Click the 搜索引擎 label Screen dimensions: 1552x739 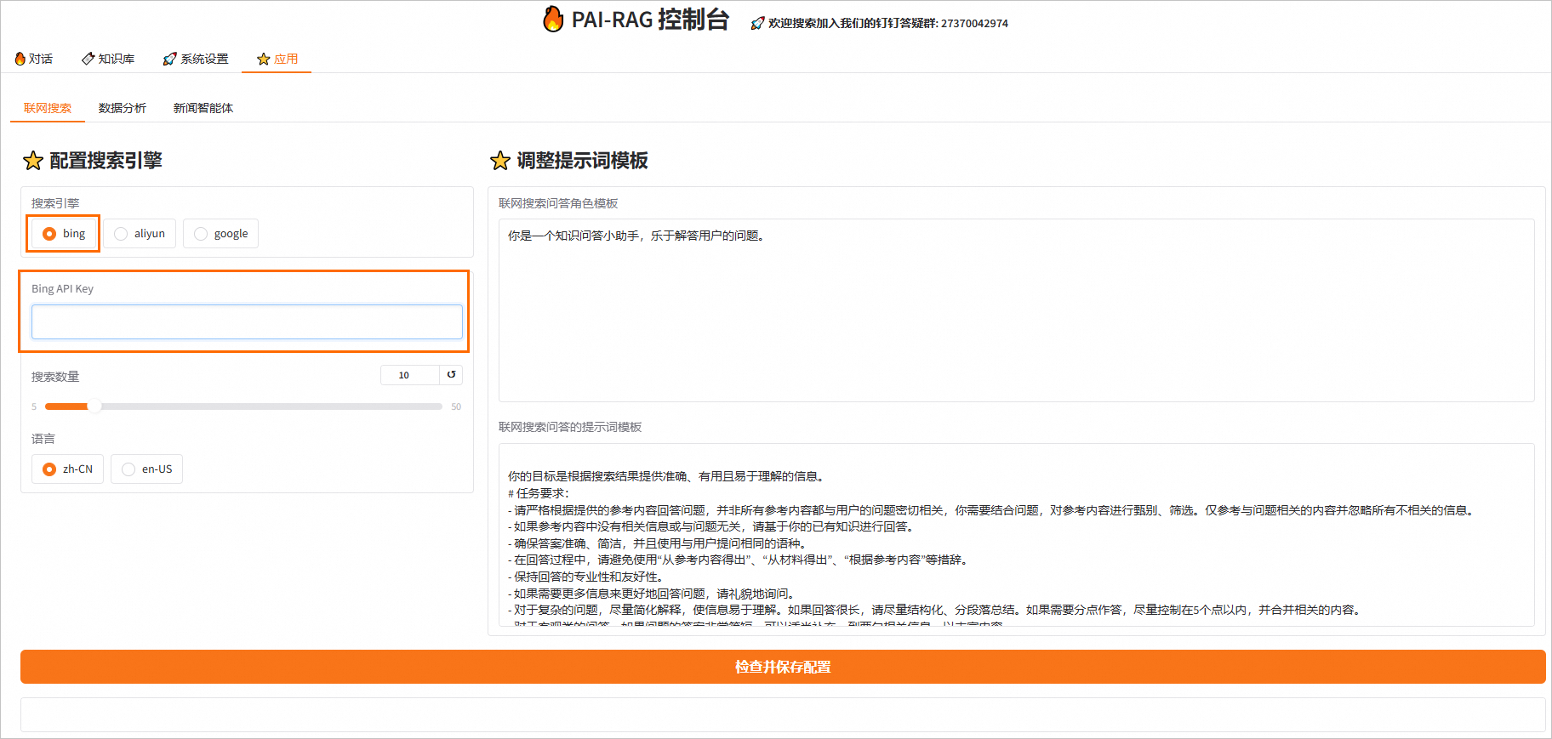[55, 203]
